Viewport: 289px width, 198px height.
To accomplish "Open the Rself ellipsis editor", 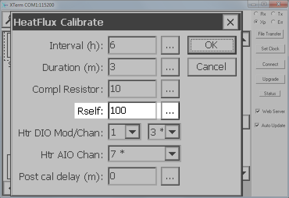I will tap(170, 111).
